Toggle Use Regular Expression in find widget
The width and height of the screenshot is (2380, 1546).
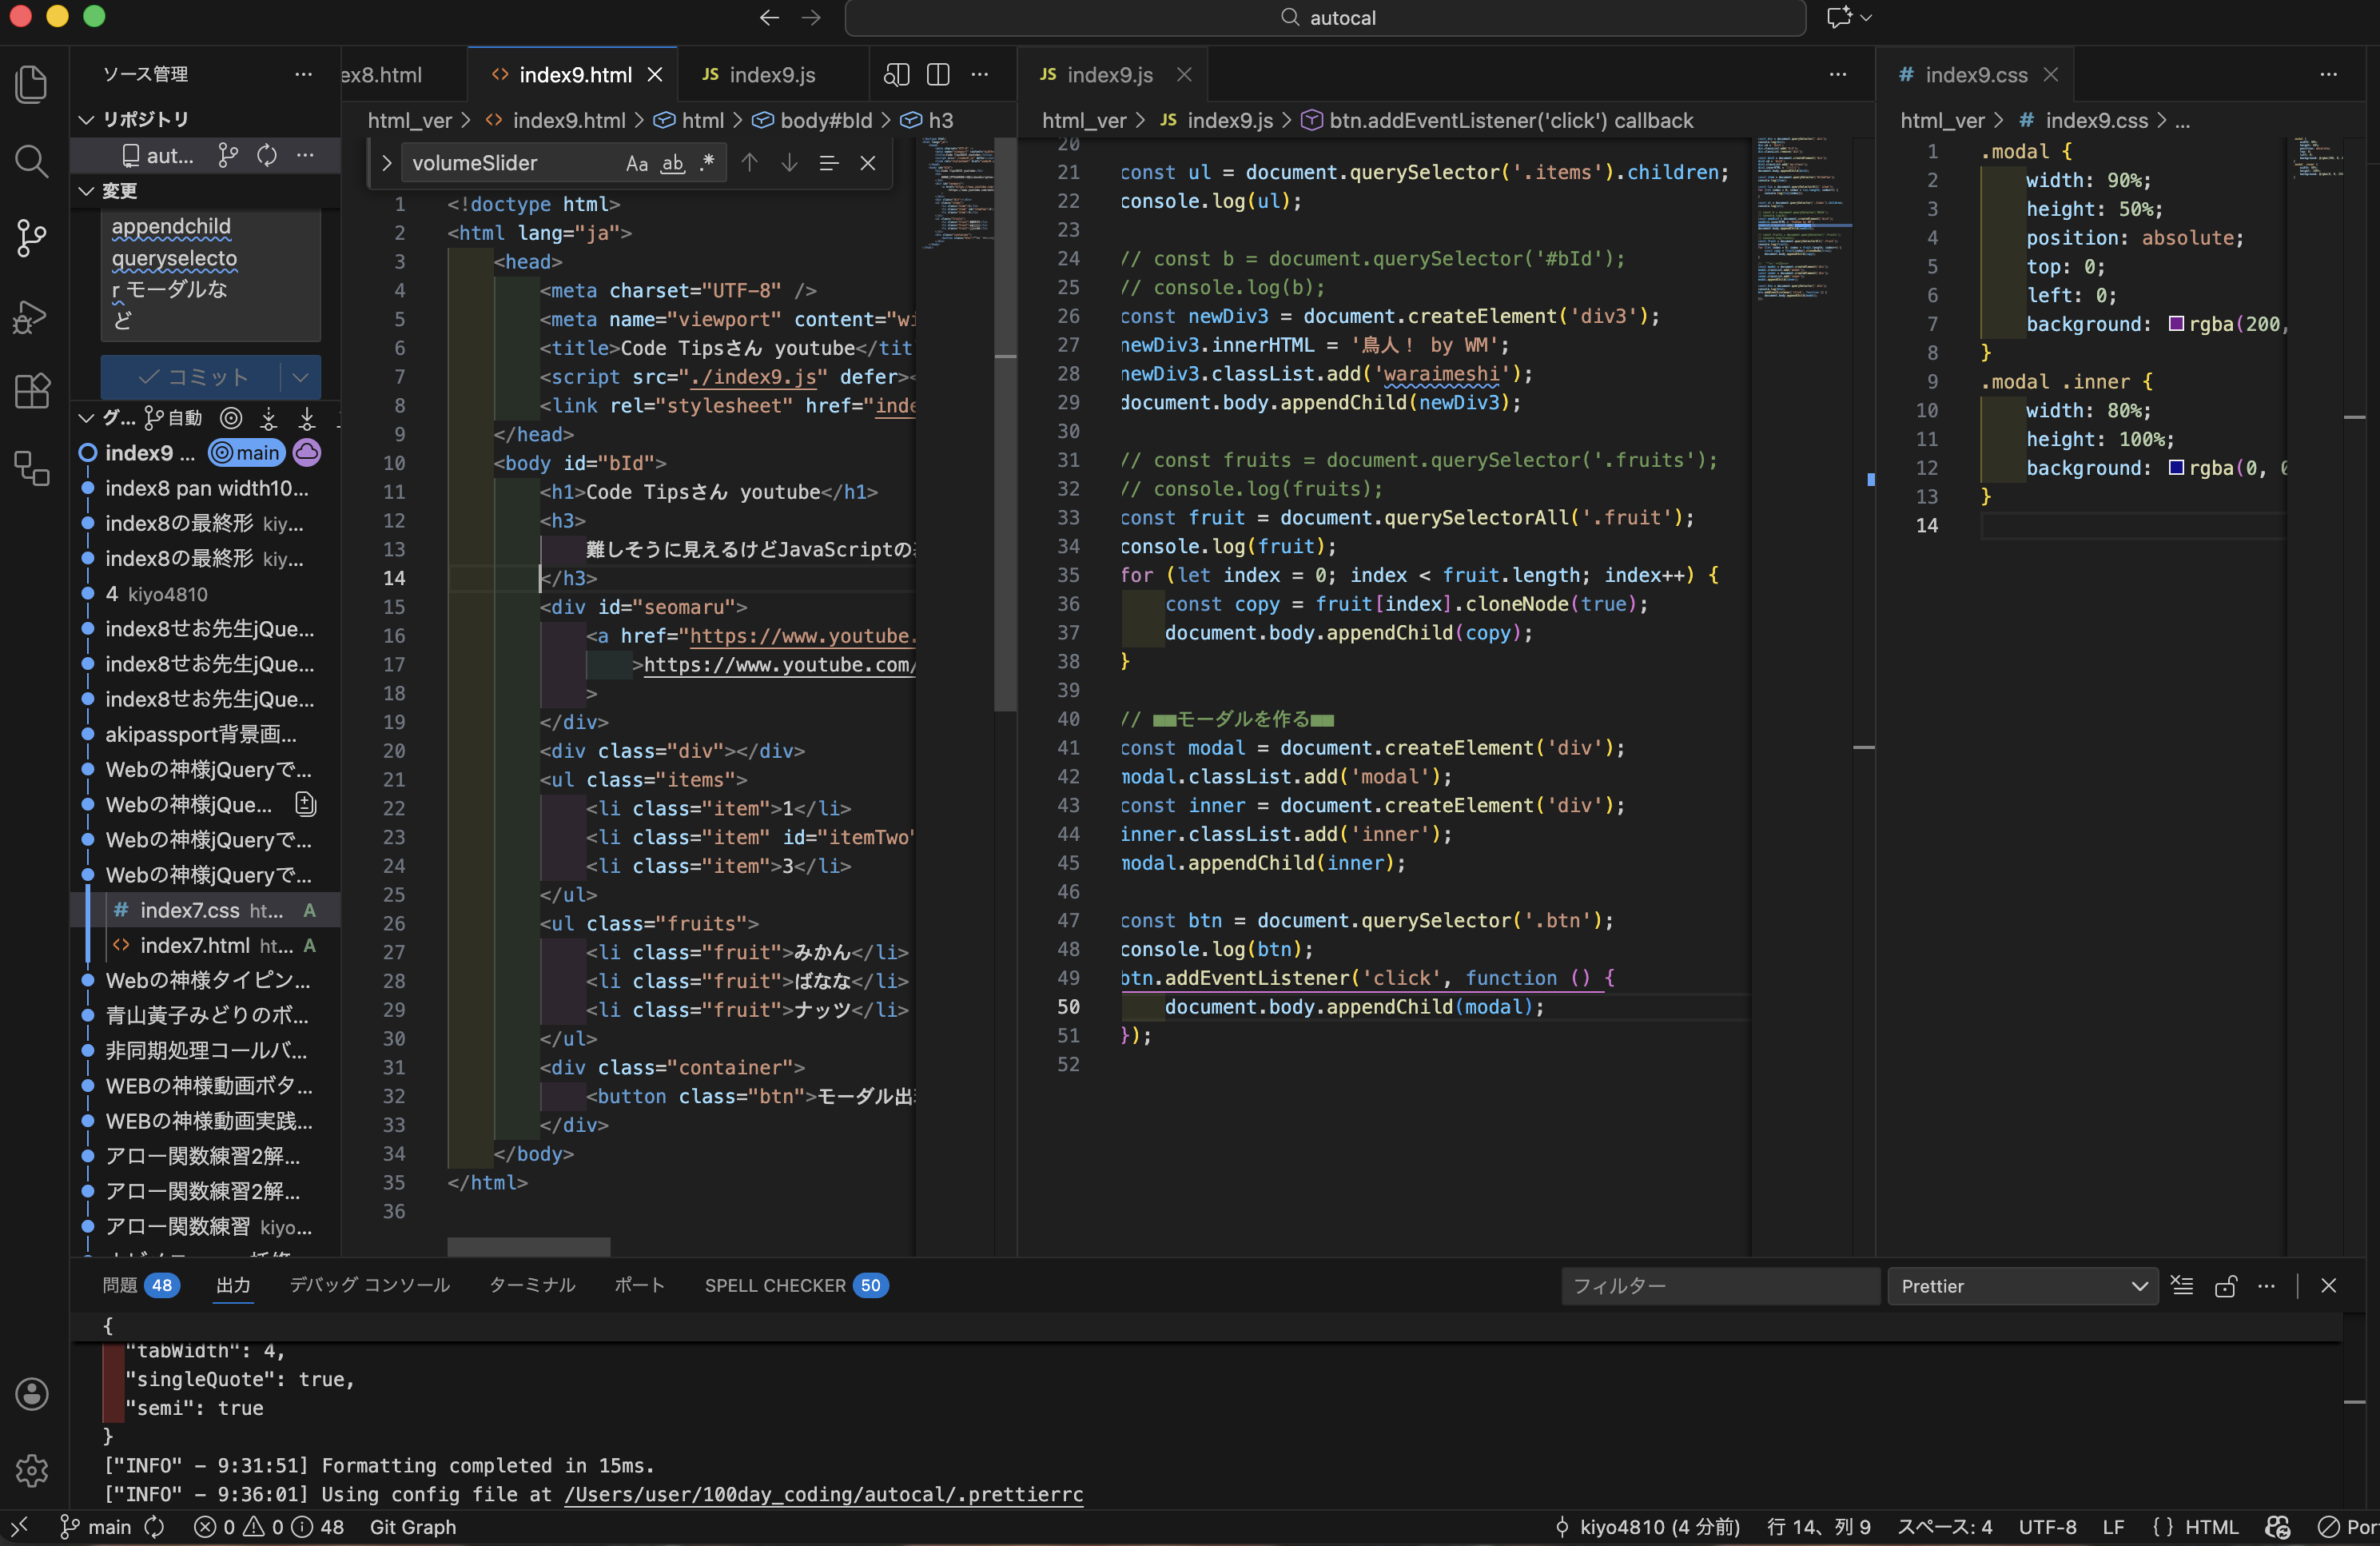[708, 163]
